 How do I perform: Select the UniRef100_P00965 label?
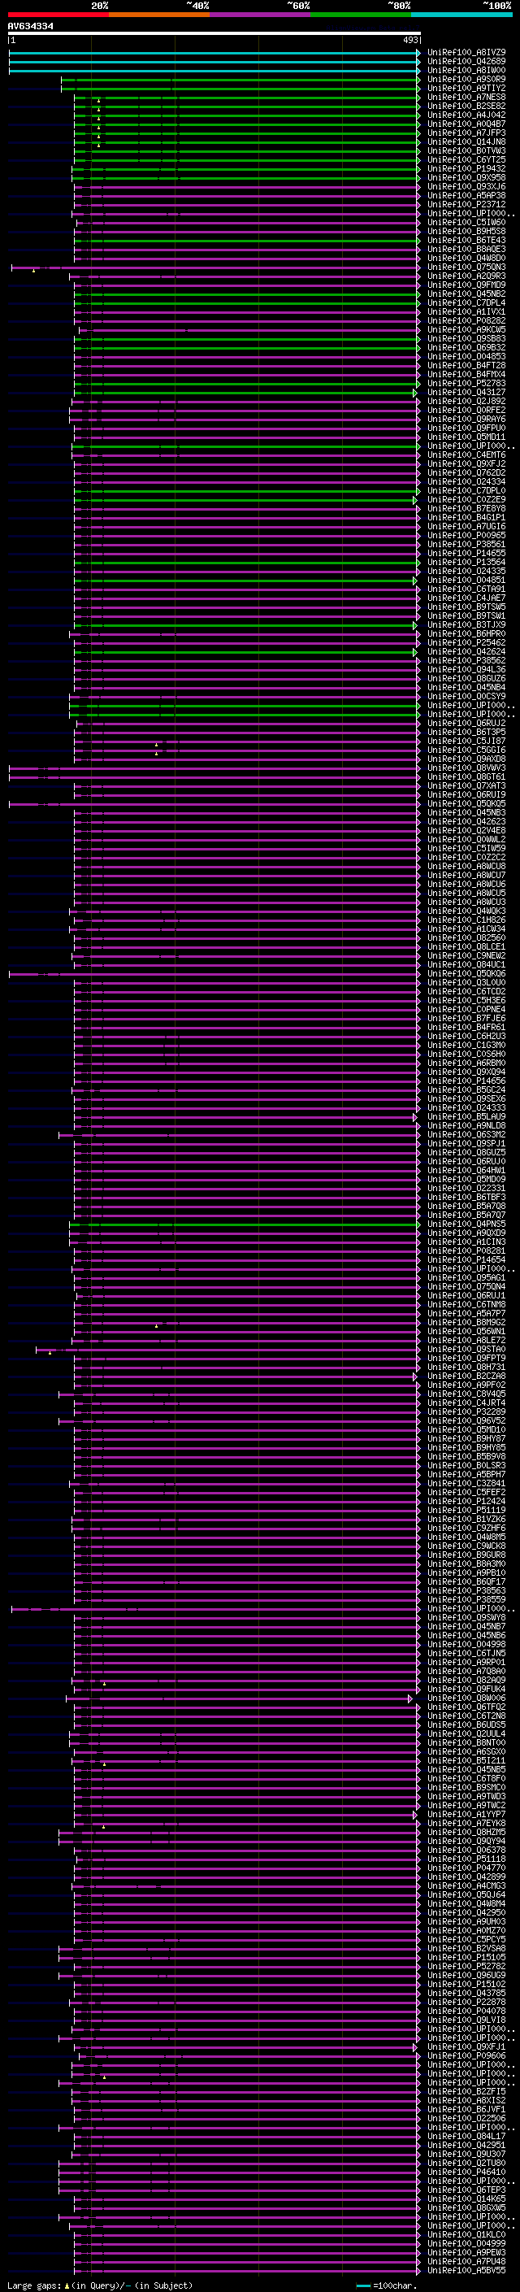pyautogui.click(x=466, y=536)
